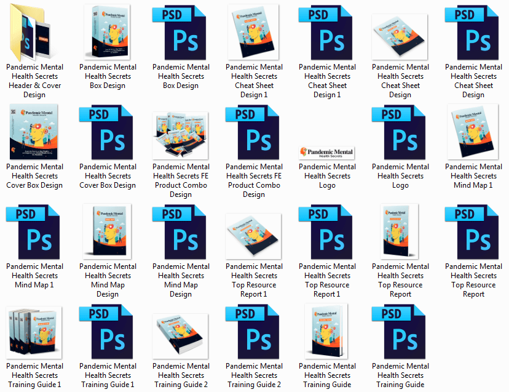Select the Top Resource Report image thumbnail
This screenshot has width=509, height=392.
coord(400,231)
